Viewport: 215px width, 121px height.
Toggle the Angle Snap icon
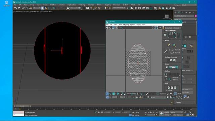click(95, 8)
